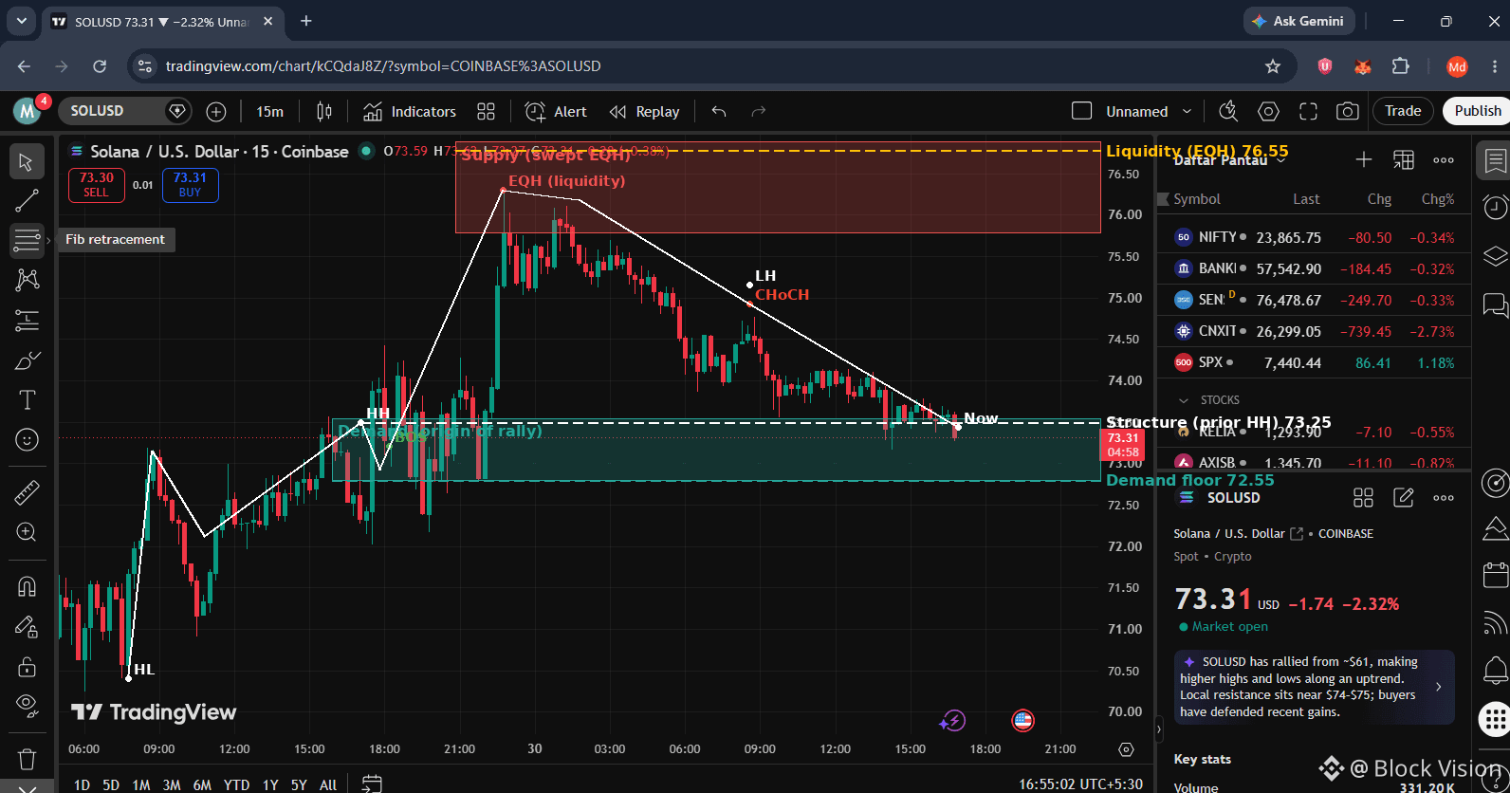The width and height of the screenshot is (1510, 793).
Task: Select the text annotation tool
Action: [x=27, y=400]
